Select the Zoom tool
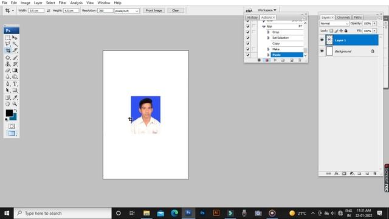389x219 pixels. (15, 104)
